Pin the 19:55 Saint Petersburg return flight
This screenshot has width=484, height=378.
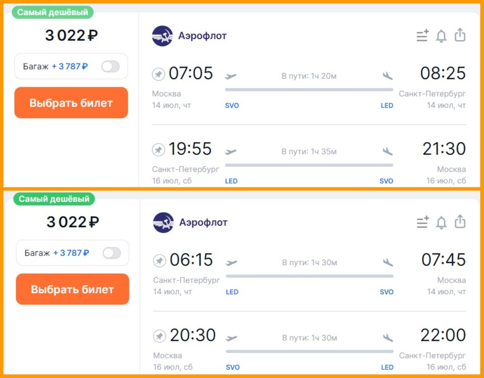(x=158, y=150)
